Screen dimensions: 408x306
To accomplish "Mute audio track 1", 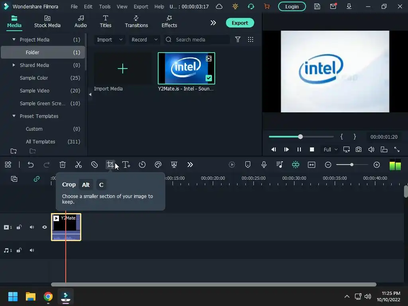I will 32,250.
